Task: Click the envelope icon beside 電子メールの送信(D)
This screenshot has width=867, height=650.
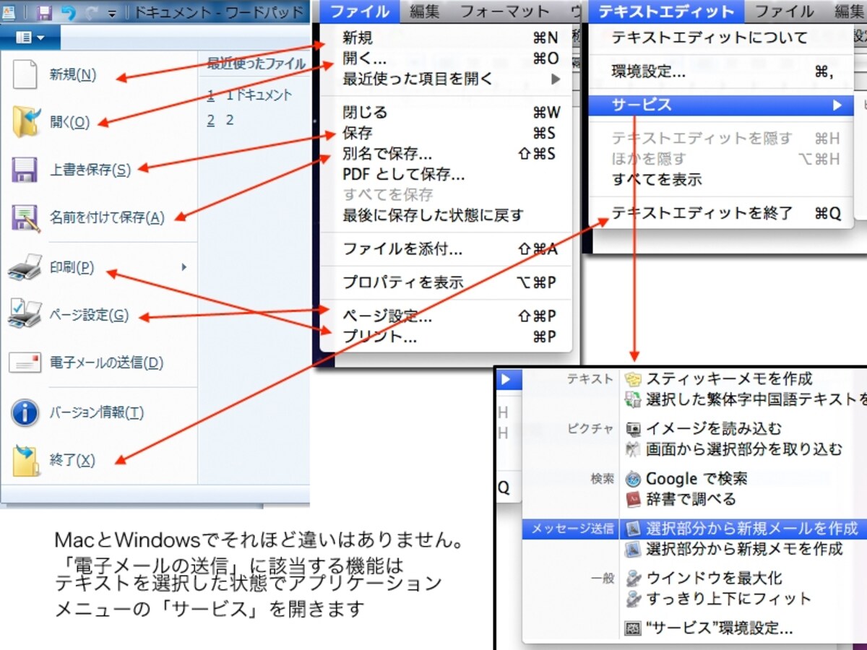Action: (25, 363)
